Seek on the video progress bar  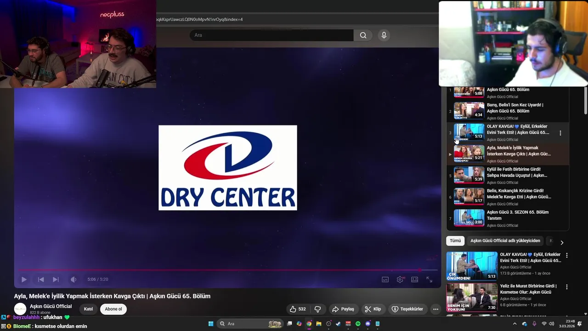pos(227,270)
